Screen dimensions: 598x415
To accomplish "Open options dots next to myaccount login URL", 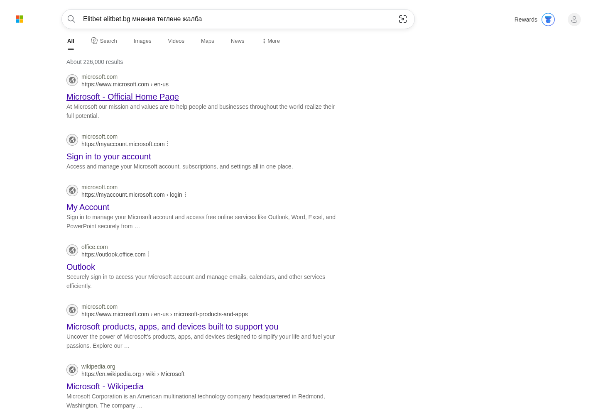I will pos(185,194).
